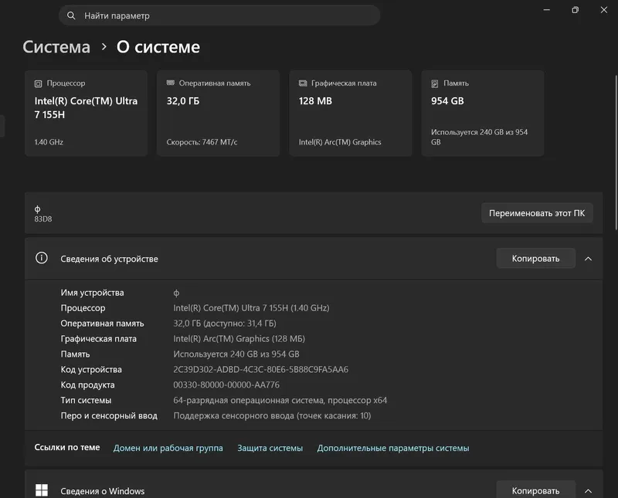Open the 128 MB graphics card tile
618x498 pixels.
pos(351,113)
